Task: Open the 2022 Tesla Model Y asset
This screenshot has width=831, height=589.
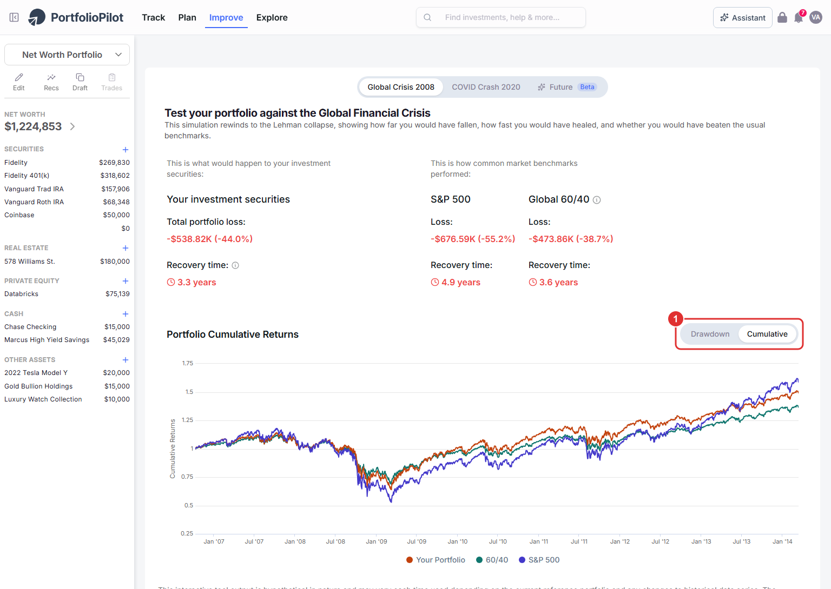Action: coord(67,373)
